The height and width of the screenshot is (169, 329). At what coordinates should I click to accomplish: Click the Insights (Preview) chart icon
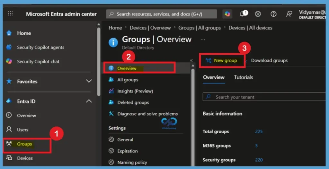(x=111, y=91)
